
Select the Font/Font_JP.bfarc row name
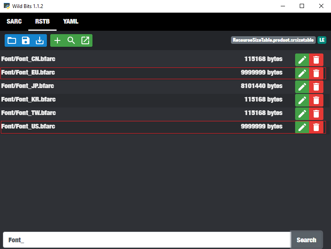[x=28, y=86]
